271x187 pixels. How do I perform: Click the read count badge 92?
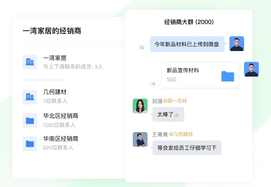(142, 48)
